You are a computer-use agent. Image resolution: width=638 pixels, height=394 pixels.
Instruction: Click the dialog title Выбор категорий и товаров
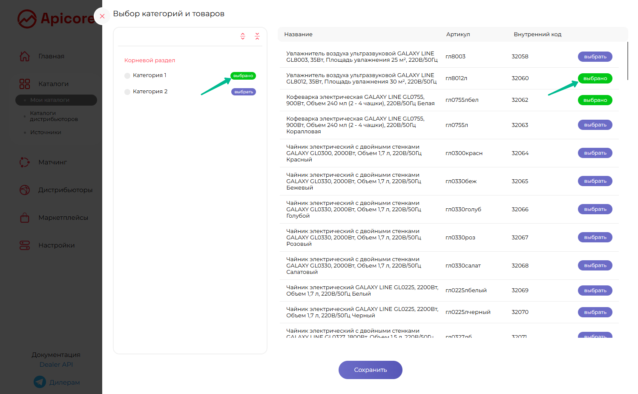coord(169,14)
